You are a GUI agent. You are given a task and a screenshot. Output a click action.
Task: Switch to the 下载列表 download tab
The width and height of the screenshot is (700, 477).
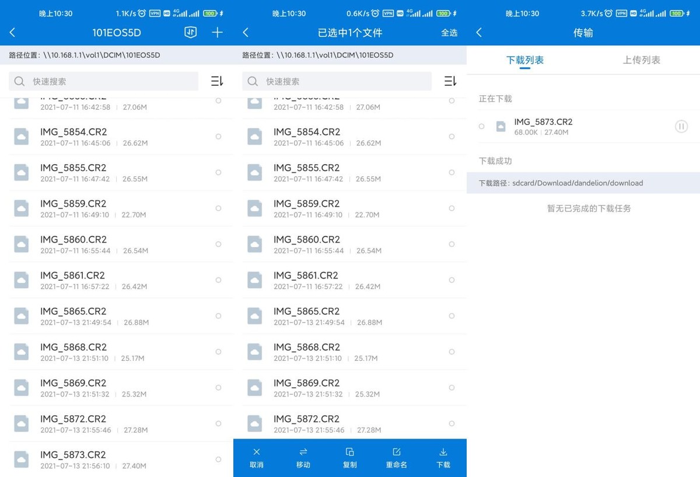click(524, 60)
